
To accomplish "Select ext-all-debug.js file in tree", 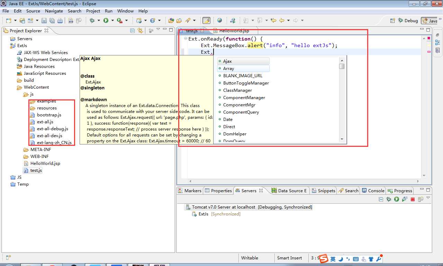I will (x=53, y=129).
